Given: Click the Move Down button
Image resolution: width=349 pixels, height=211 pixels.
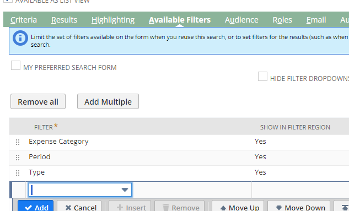Looking at the screenshot, I should [299, 206].
